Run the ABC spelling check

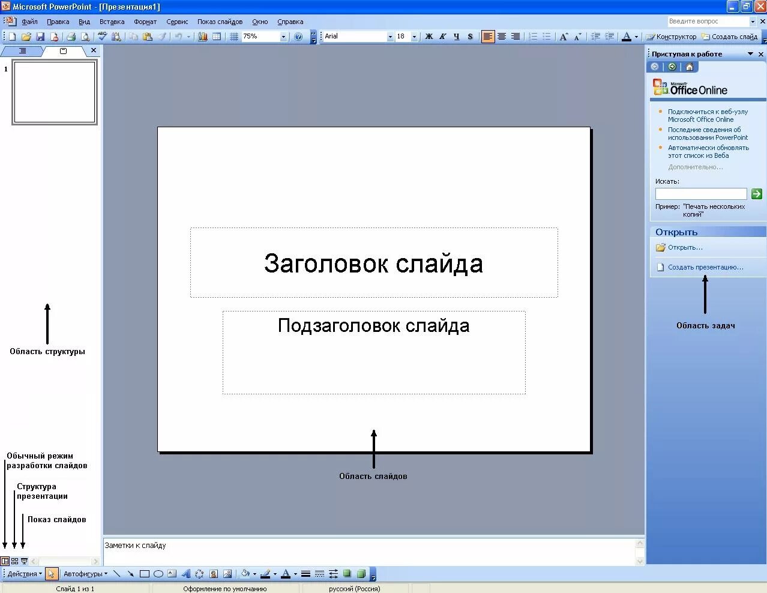pos(103,37)
